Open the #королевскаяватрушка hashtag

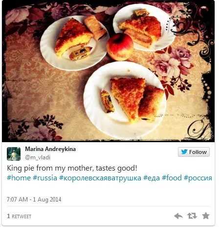tap(100, 178)
